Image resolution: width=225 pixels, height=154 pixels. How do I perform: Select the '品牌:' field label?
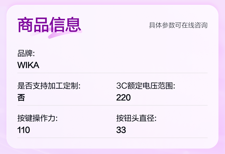(26, 54)
